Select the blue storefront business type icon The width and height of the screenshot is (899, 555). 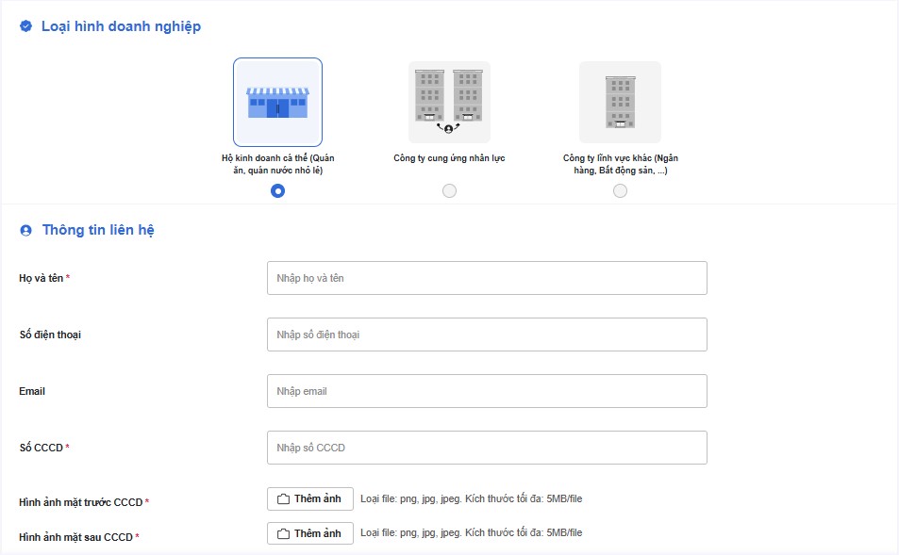(x=277, y=102)
